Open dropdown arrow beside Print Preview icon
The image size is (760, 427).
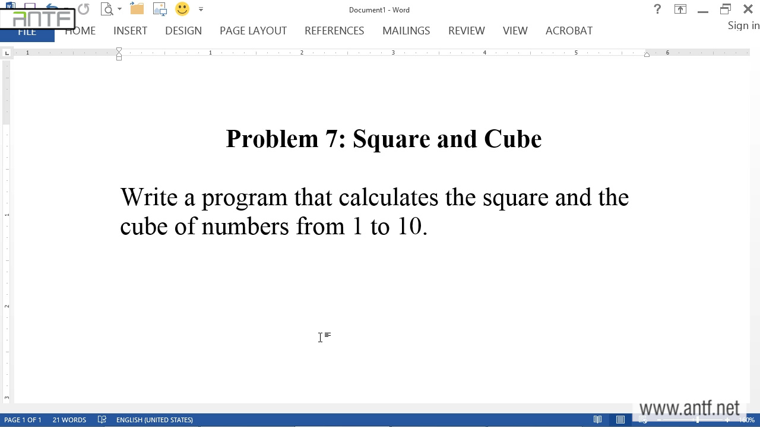(x=119, y=9)
